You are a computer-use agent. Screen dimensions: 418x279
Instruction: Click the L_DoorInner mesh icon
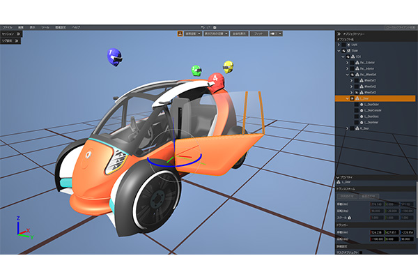tap(362, 122)
